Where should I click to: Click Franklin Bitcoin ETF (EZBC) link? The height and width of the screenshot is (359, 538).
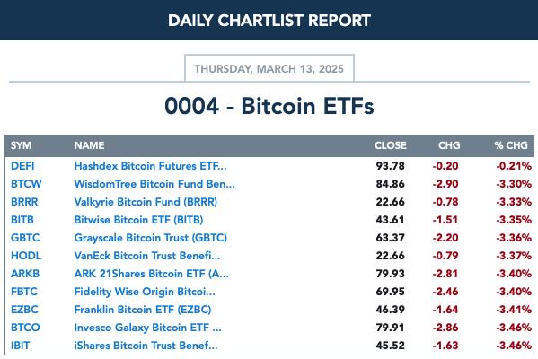pos(143,310)
